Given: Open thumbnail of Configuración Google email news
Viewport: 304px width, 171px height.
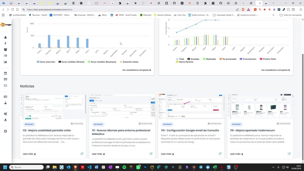Looking at the screenshot, I should point(191,106).
